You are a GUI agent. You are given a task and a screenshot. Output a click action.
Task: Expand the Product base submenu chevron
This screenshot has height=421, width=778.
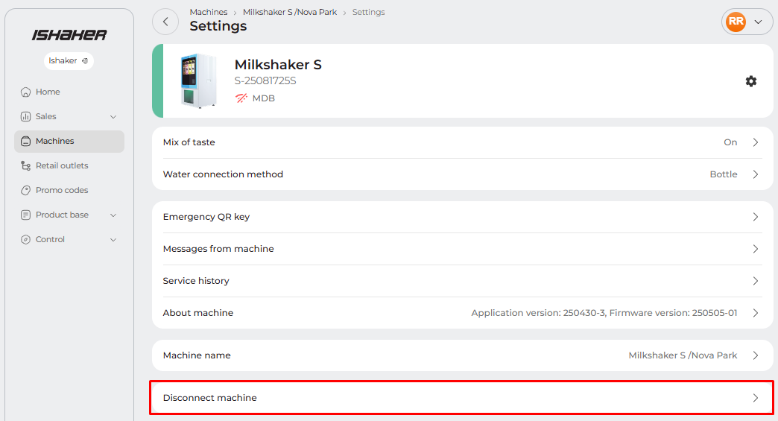(113, 215)
